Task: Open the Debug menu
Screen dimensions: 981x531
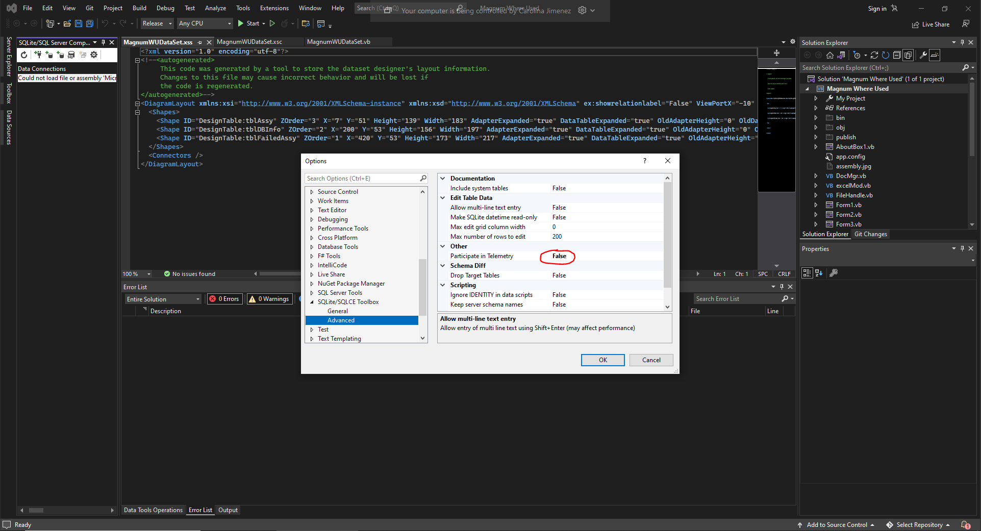Action: pyautogui.click(x=165, y=8)
